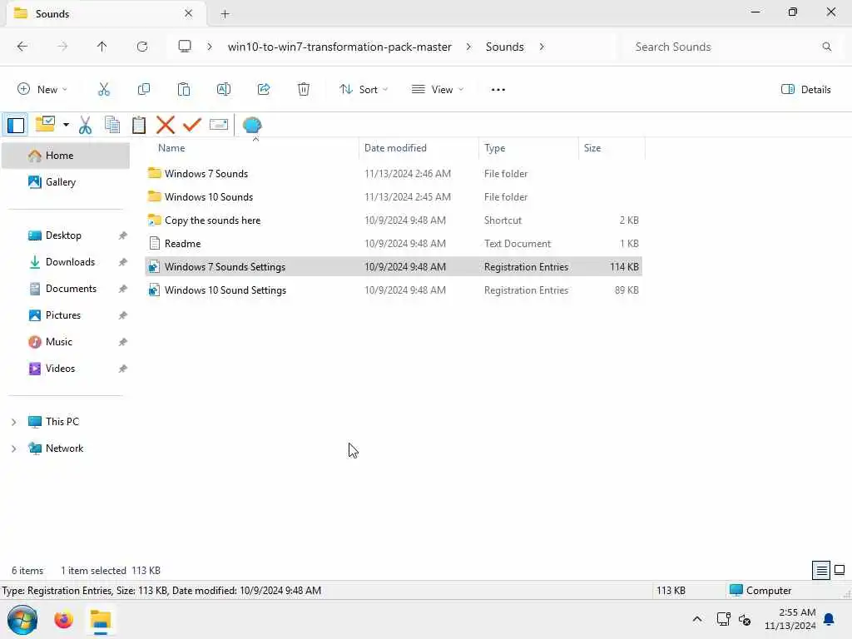Expand the chevron after the Sounds breadcrumb
The image size is (852, 639).
click(x=542, y=47)
